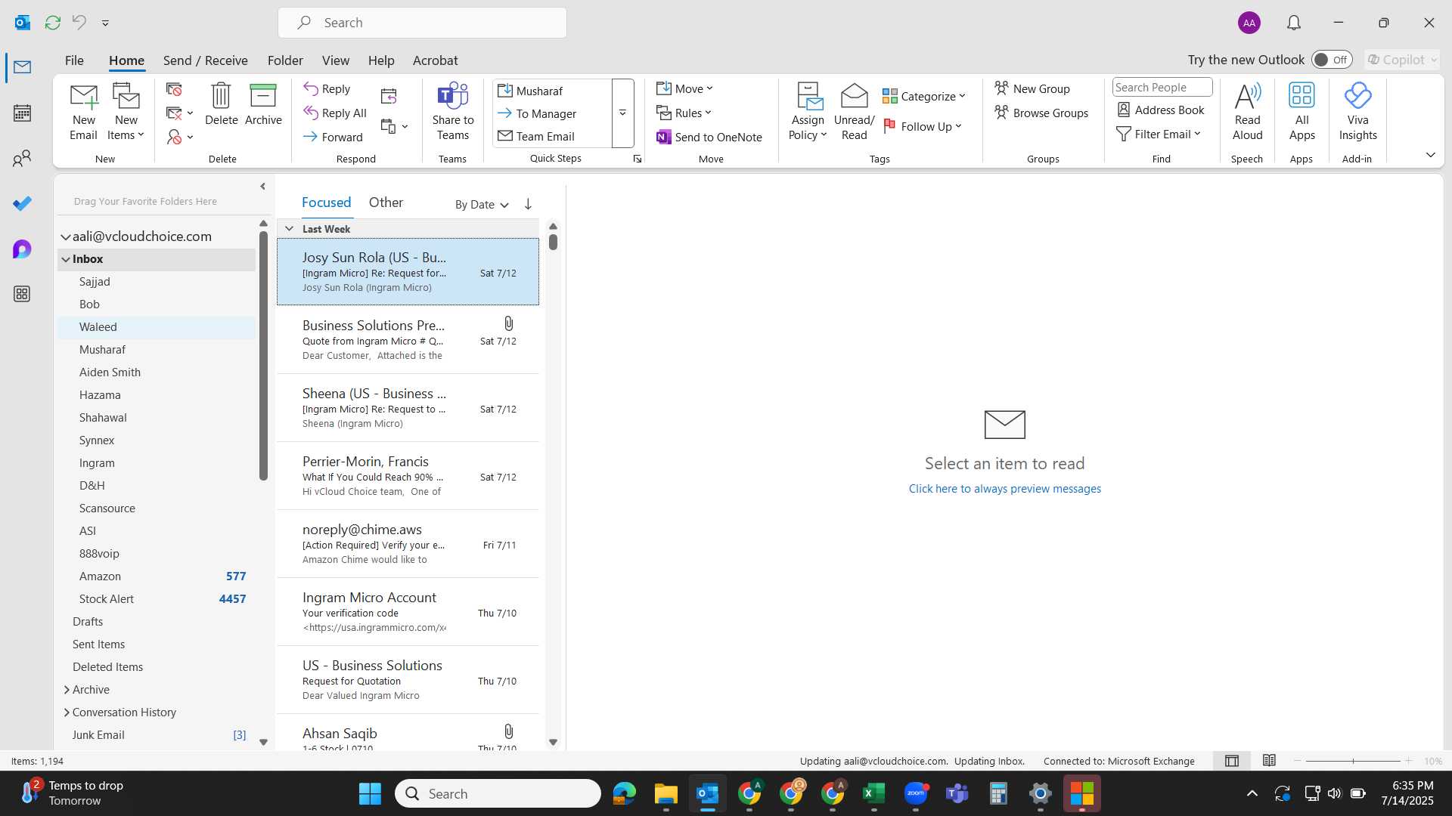1452x816 pixels.
Task: Click Reply in the Respond group
Action: click(x=327, y=88)
